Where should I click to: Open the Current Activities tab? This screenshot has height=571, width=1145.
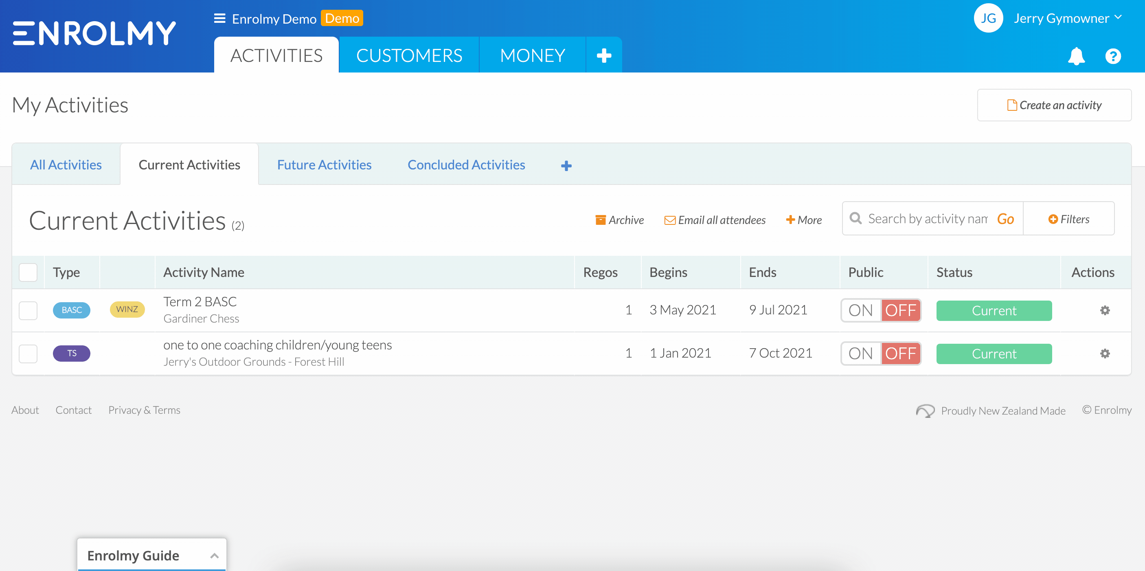(x=189, y=165)
